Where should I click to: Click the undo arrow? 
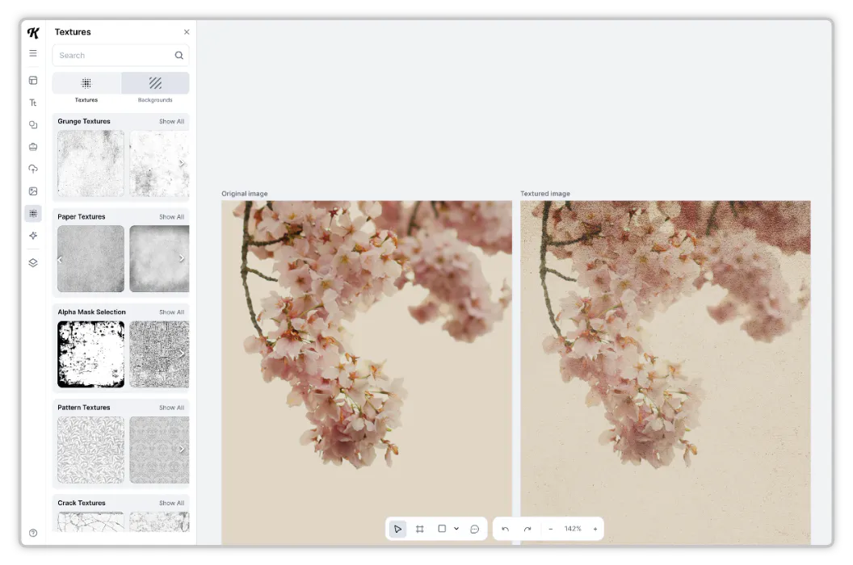[504, 528]
